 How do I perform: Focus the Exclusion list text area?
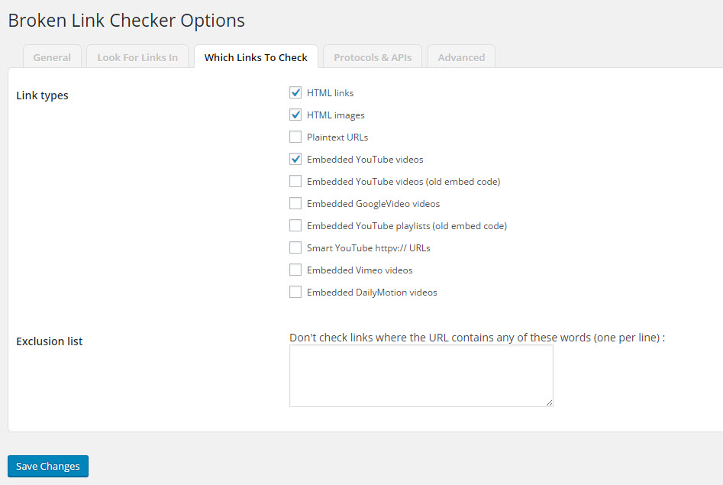[421, 376]
